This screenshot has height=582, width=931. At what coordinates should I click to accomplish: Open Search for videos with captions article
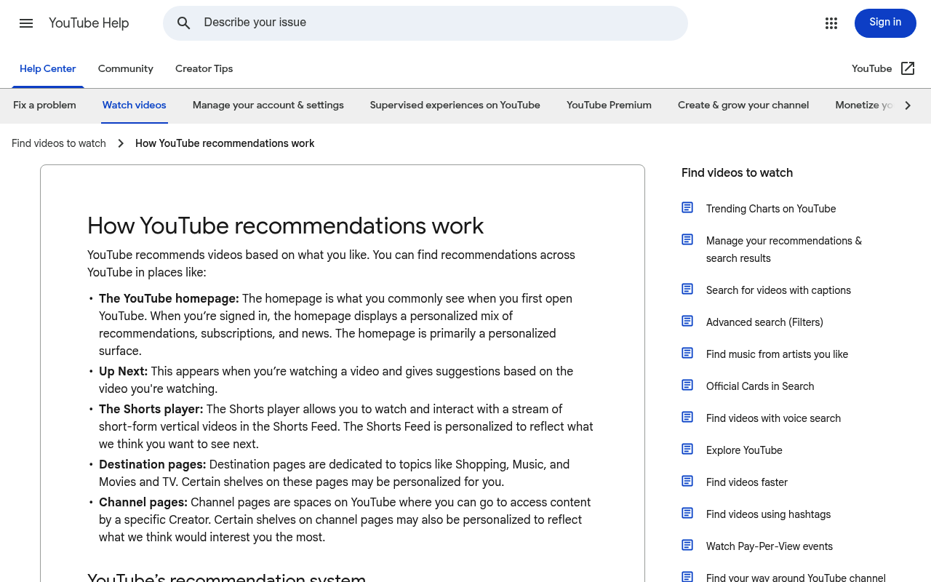coord(778,290)
